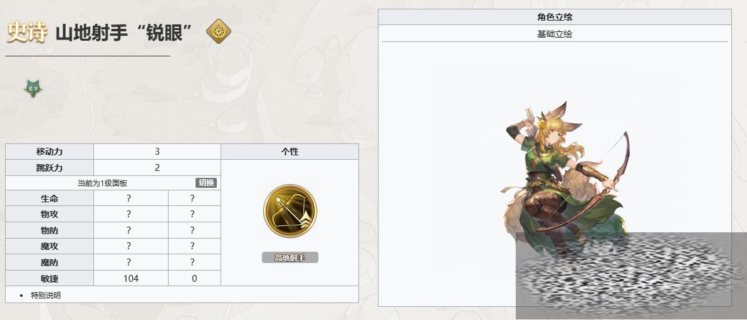Click the 个性 column header
747x320 pixels.
(290, 152)
